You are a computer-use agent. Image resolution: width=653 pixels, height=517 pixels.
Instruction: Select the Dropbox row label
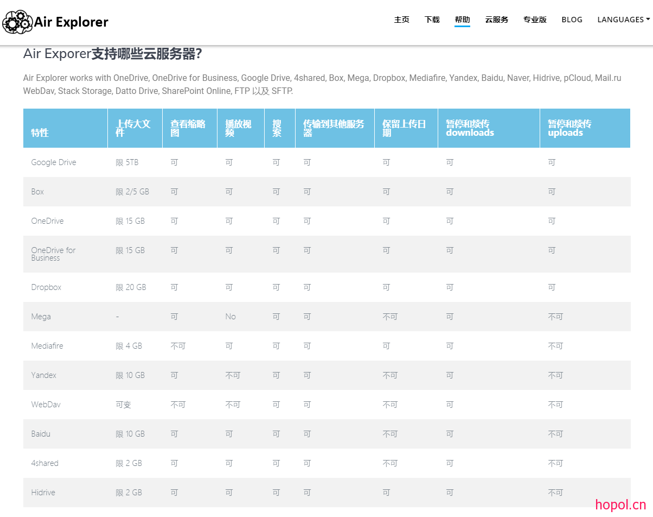[46, 287]
